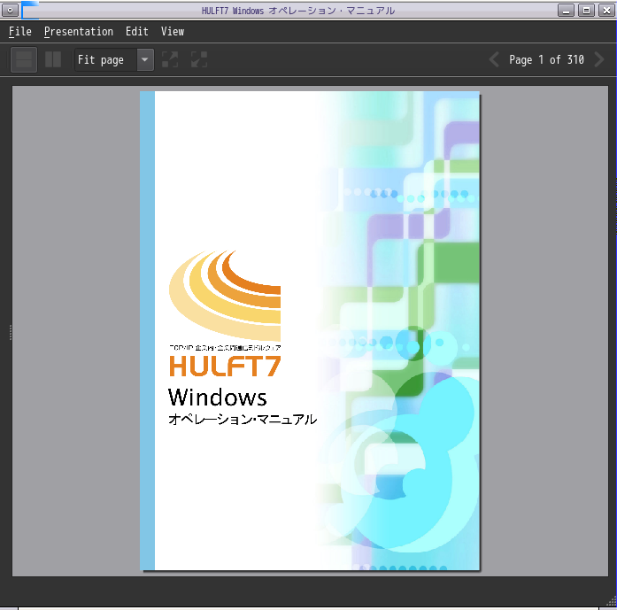Go to previous page arrow
This screenshot has width=617, height=610.
[494, 60]
